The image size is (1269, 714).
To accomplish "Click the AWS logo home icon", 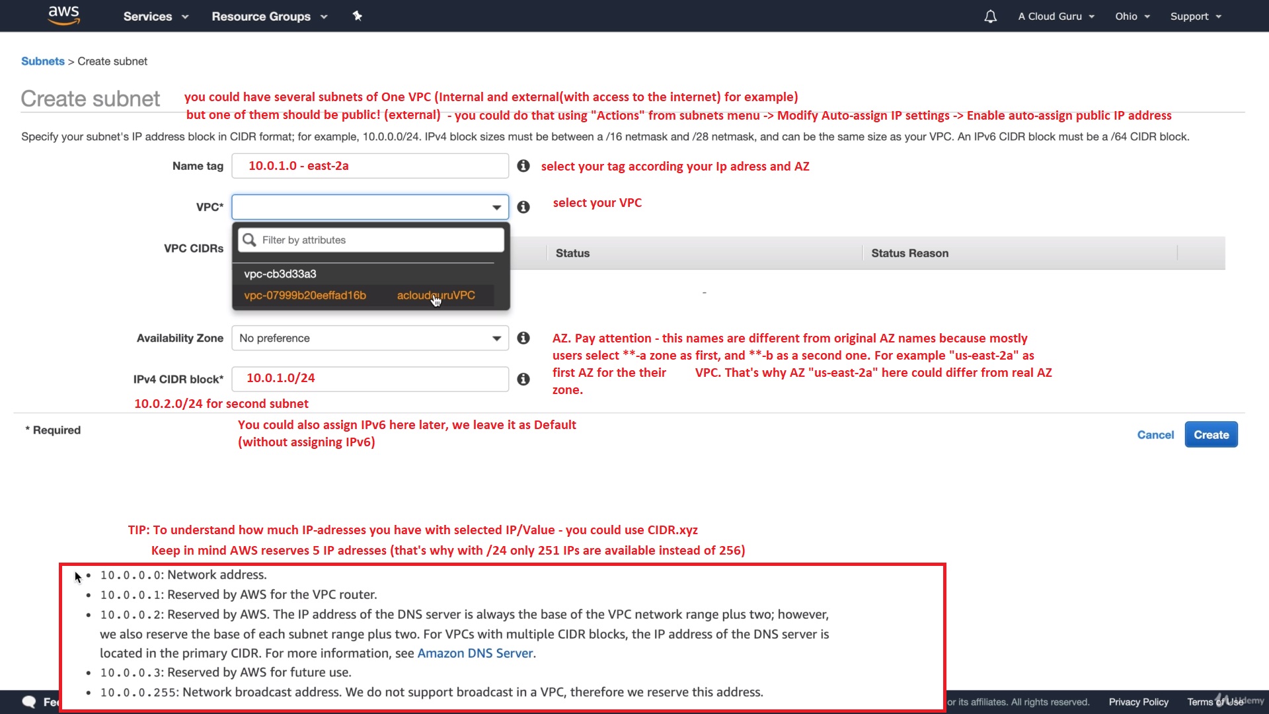I will point(64,15).
